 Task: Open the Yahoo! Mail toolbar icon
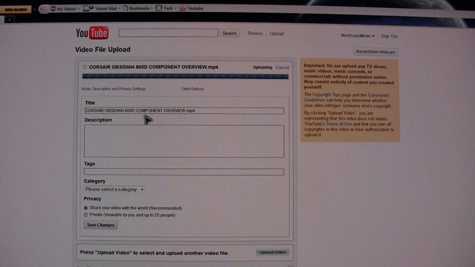click(88, 8)
